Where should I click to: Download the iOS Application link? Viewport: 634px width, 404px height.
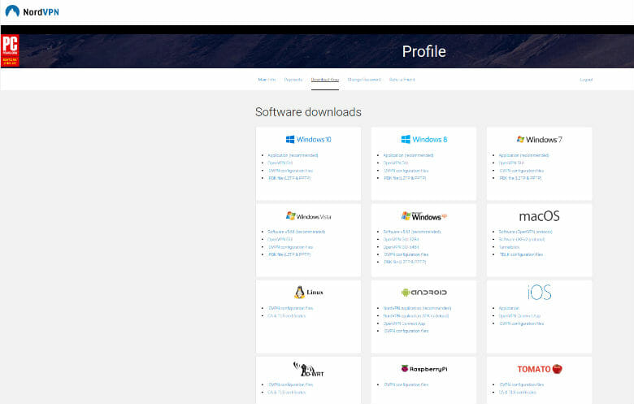click(x=509, y=308)
